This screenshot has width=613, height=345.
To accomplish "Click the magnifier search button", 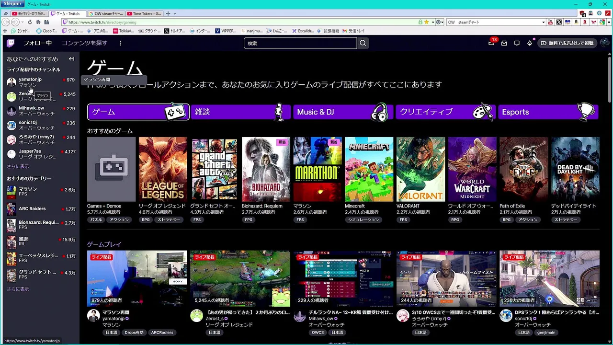I will [x=363, y=43].
